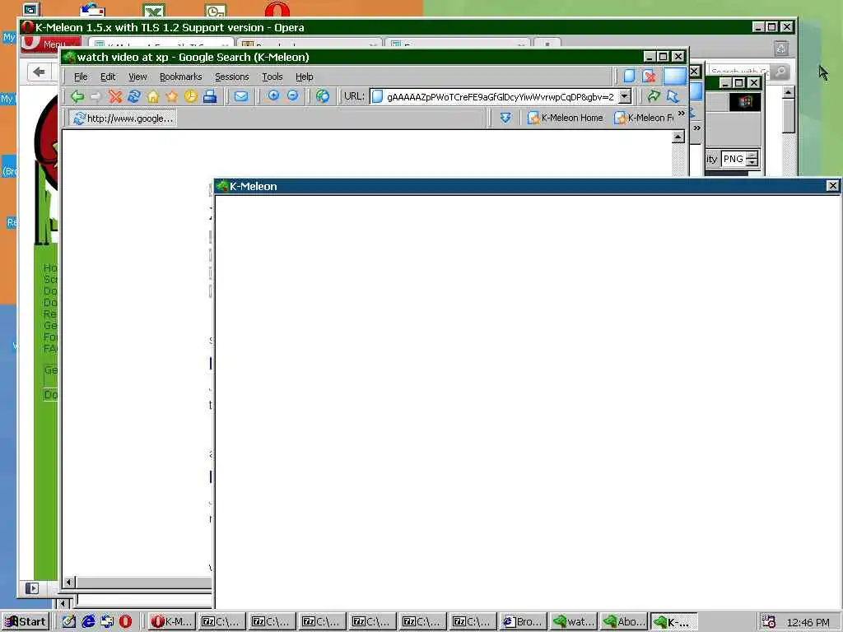Viewport: 843px width, 632px height.
Task: Expand chevron in window behind K-Meleon
Action: [x=696, y=128]
